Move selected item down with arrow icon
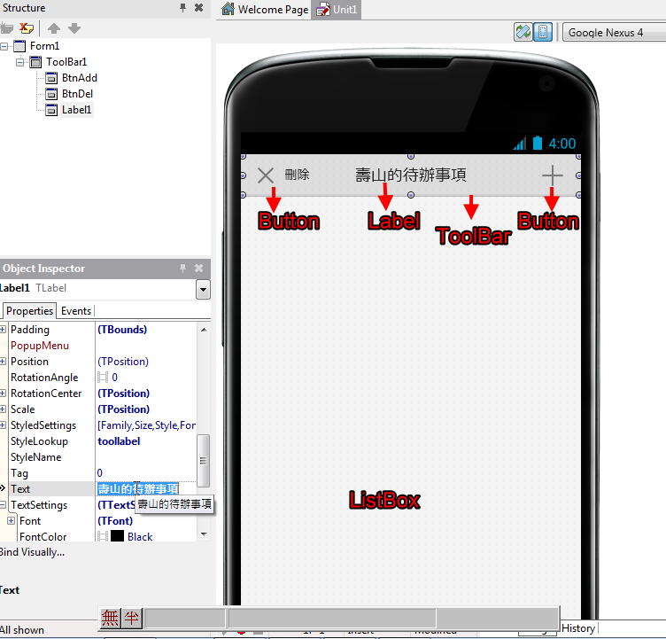This screenshot has height=639, width=666. pos(74,28)
